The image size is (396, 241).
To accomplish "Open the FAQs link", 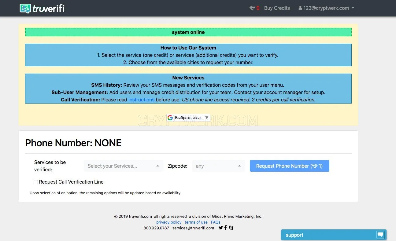I will tap(216, 222).
